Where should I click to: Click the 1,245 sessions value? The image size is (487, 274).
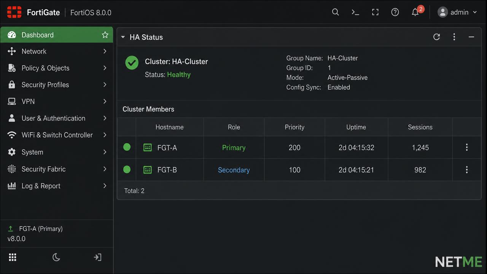point(420,148)
